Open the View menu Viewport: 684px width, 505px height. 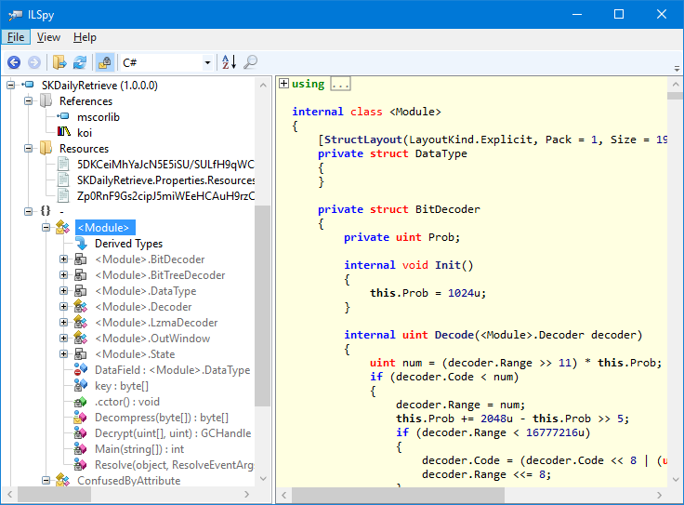(48, 37)
